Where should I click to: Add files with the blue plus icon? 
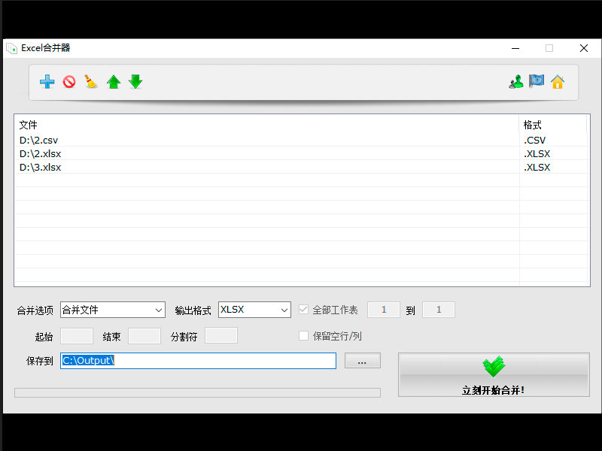click(47, 82)
